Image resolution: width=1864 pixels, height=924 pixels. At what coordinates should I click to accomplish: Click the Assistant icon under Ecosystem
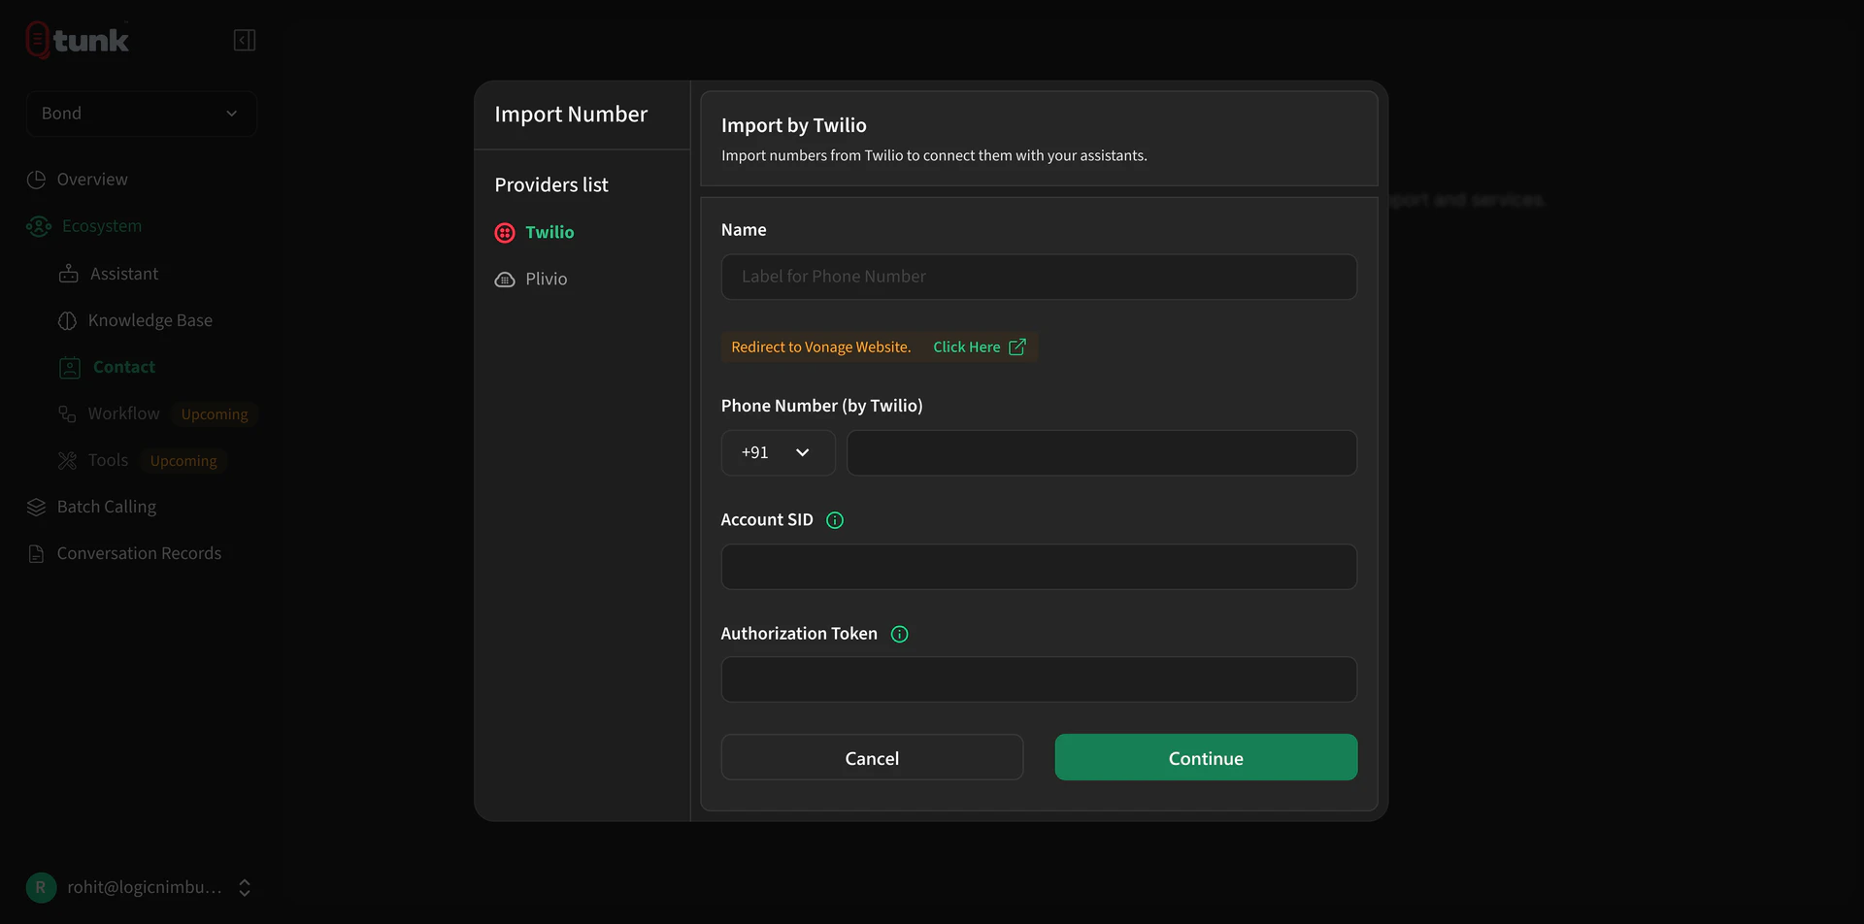[x=68, y=273]
